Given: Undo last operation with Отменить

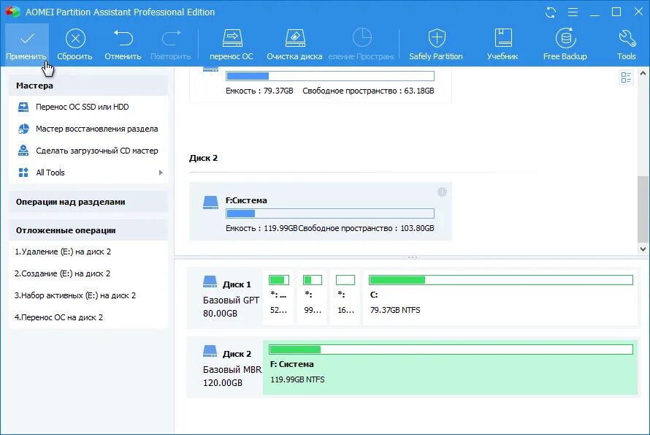Looking at the screenshot, I should point(123,45).
